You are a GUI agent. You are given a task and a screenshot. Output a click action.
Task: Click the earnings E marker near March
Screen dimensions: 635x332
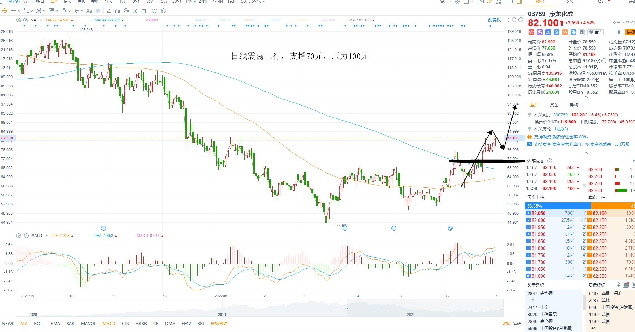pyautogui.click(x=345, y=228)
